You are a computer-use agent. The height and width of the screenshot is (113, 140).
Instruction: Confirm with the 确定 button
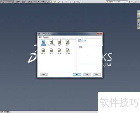[77, 74]
